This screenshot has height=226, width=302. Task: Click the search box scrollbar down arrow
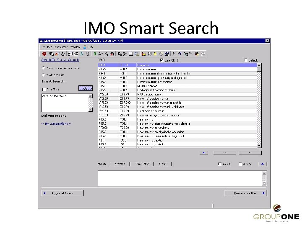[91, 110]
